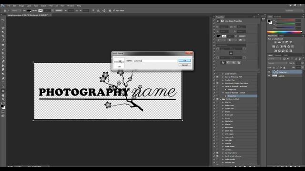Screen dimensions: 305x171
Task: Select the Magic Wand tool
Action: [x=3, y=32]
